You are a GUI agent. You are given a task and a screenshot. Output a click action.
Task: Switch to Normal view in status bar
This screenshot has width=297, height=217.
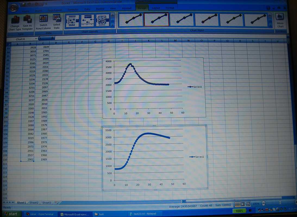[237, 204]
